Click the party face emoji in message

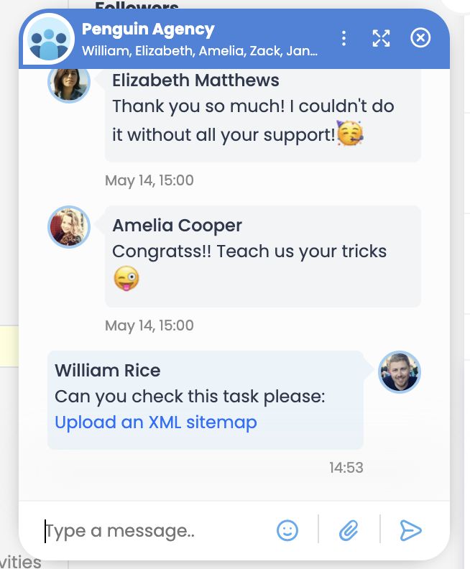tap(350, 134)
